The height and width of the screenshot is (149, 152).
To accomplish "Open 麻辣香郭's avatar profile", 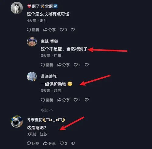I will coord(32,42).
